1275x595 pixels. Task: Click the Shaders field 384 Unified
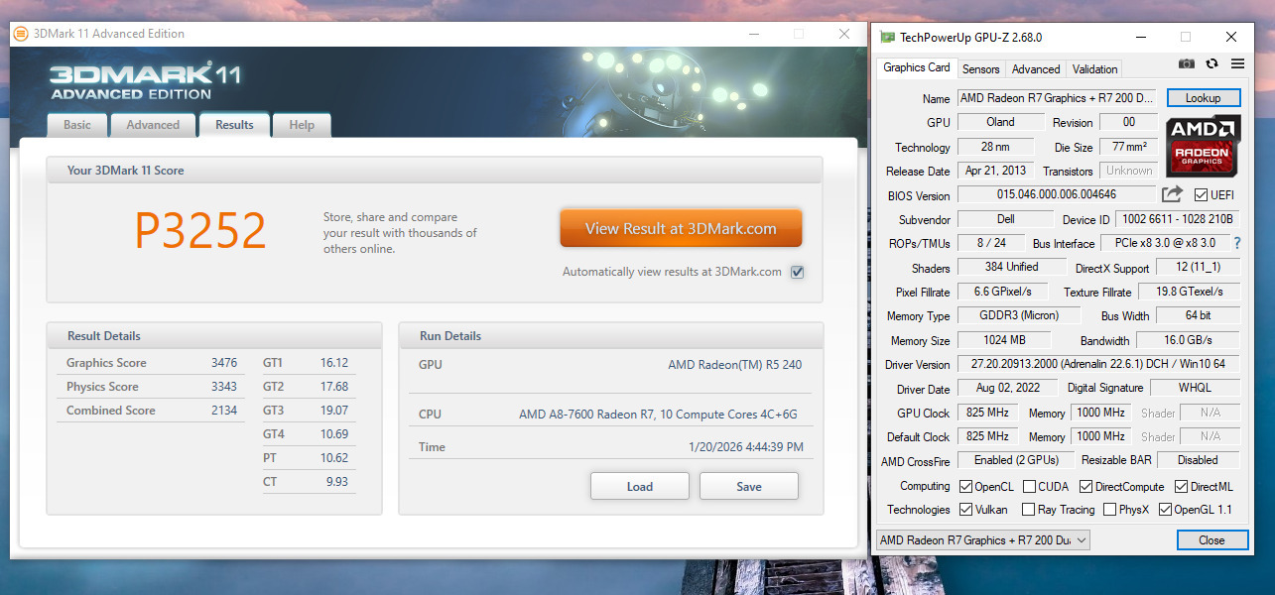pyautogui.click(x=1011, y=267)
